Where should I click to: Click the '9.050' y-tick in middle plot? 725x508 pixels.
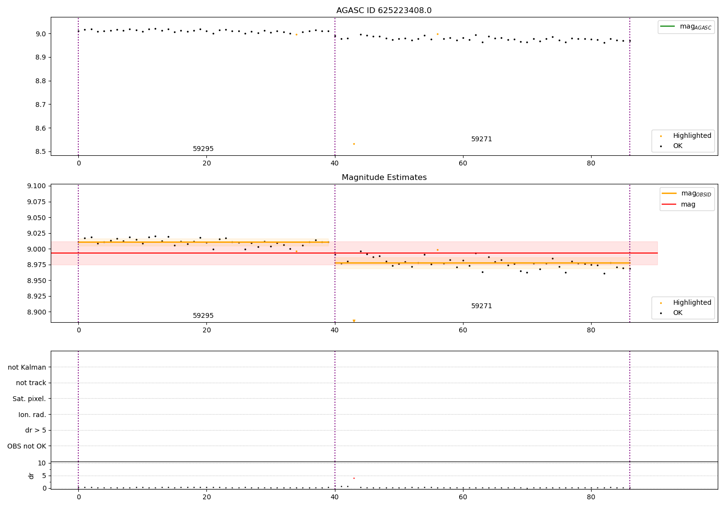tap(37, 218)
